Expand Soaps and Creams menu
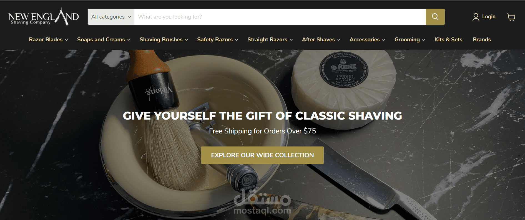This screenshot has height=220, width=525. tap(104, 39)
